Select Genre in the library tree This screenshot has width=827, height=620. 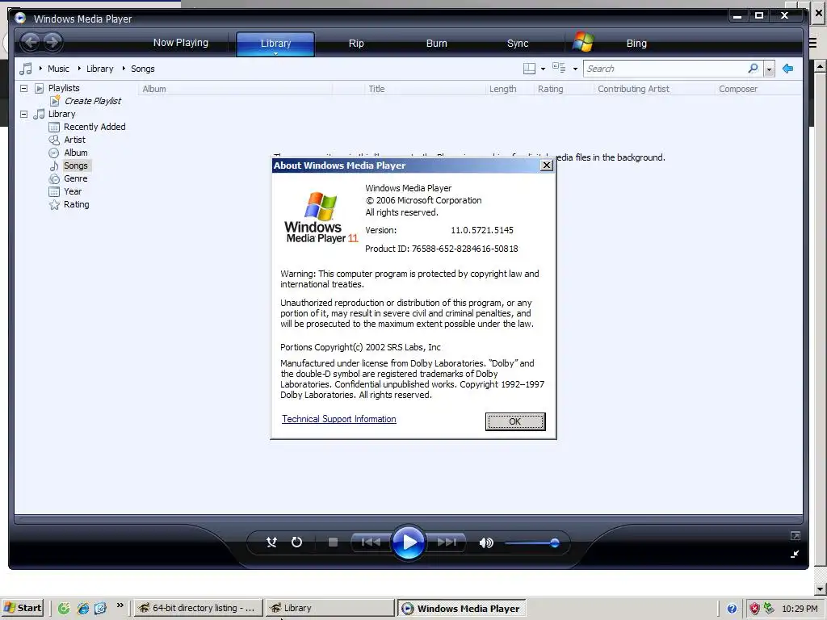click(75, 178)
